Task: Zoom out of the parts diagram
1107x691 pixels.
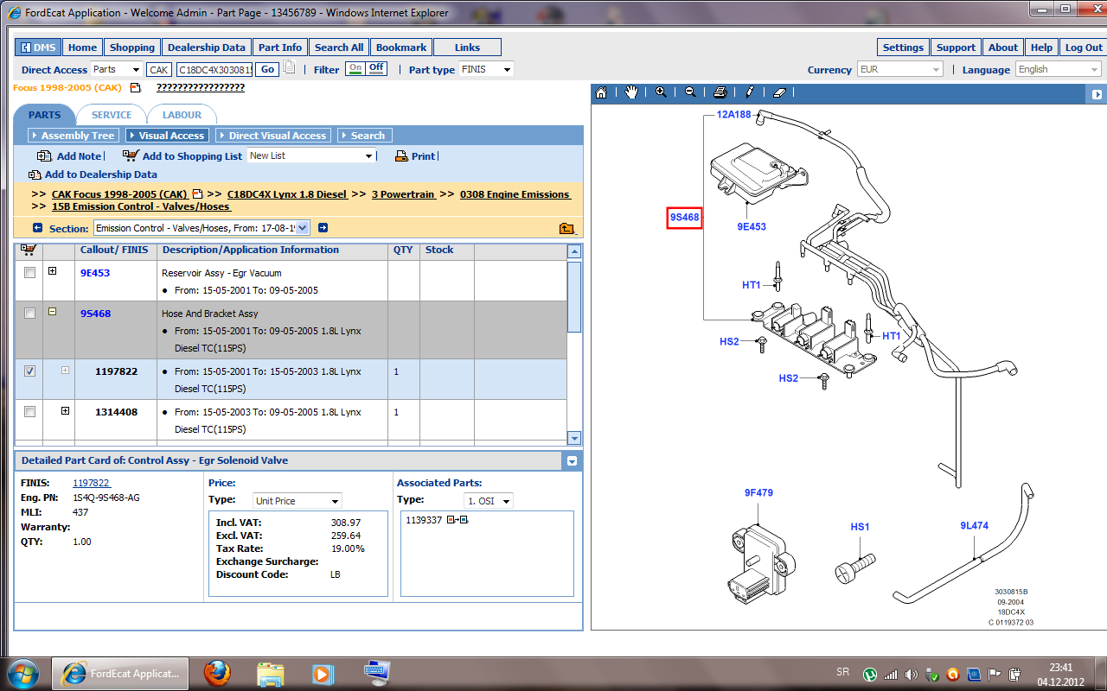Action: [x=690, y=92]
